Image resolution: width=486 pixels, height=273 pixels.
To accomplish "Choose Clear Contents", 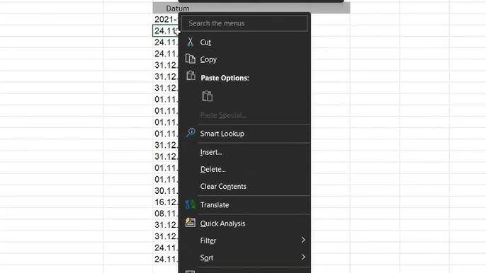I will (223, 186).
